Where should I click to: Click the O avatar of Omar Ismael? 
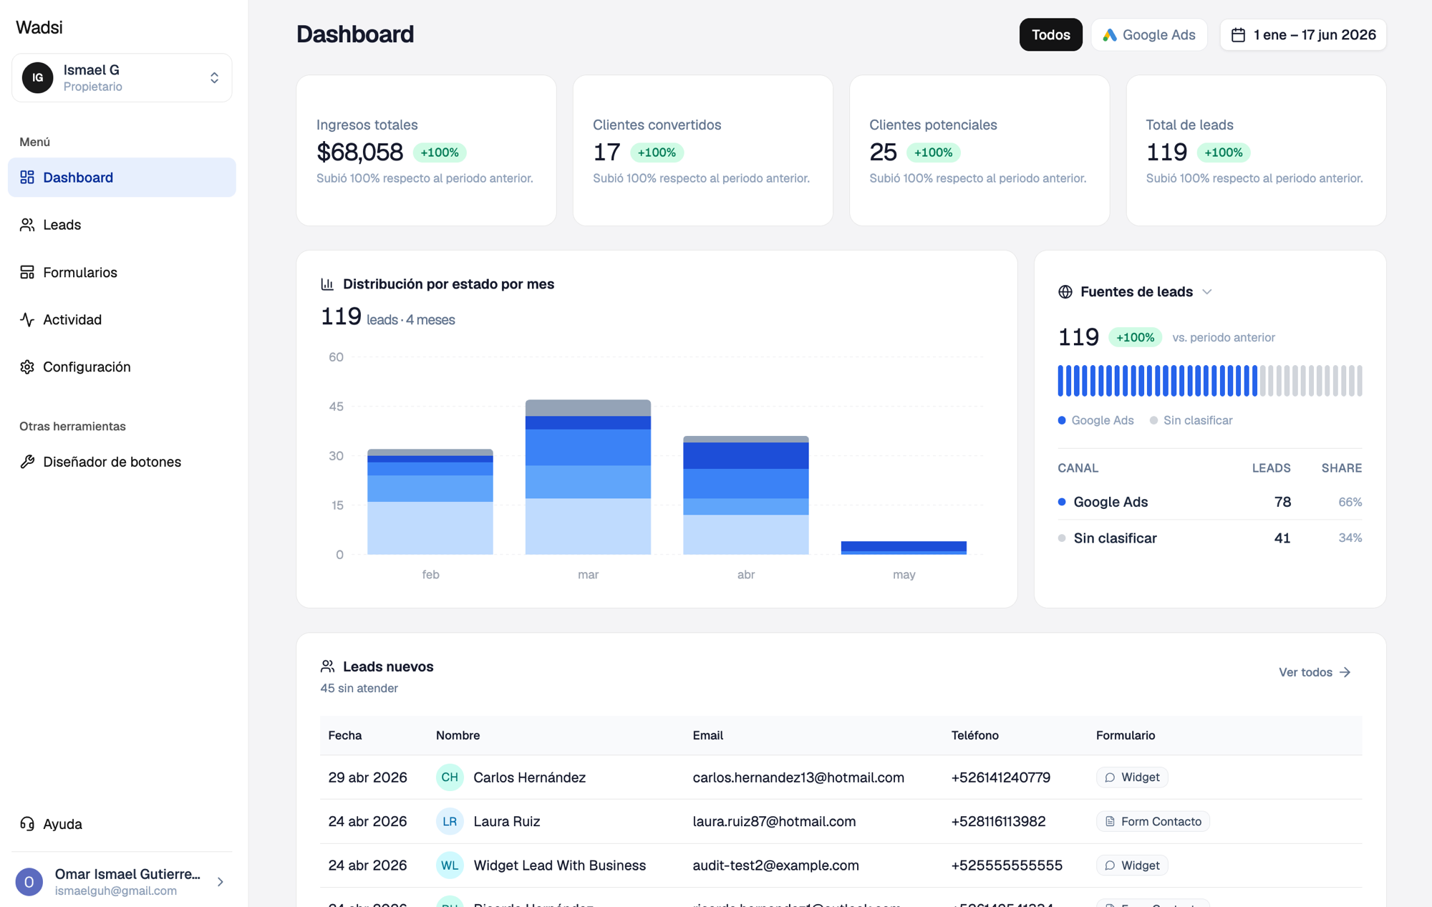coord(29,882)
